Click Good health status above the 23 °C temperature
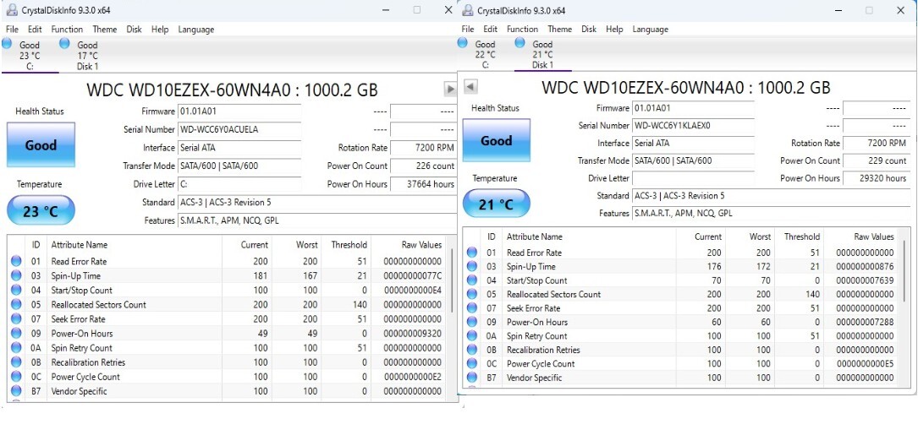Viewport: 918px width, 430px height. click(x=41, y=145)
